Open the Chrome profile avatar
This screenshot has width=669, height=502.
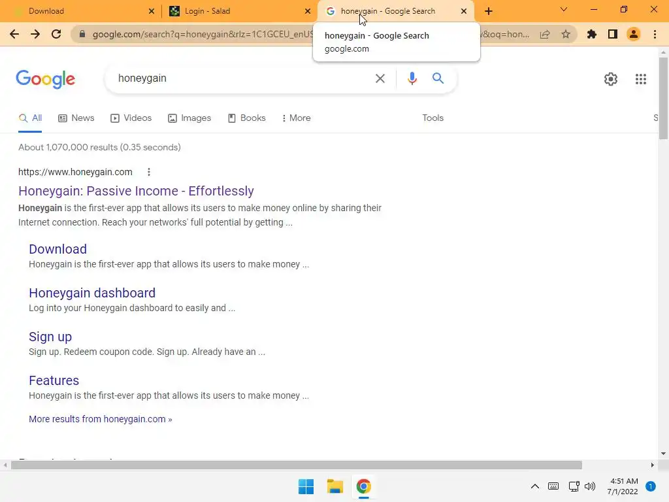[x=634, y=34]
